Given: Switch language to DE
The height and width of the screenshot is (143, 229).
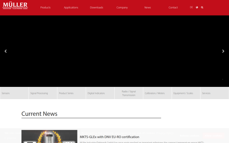Looking at the screenshot, I should tap(191, 7).
